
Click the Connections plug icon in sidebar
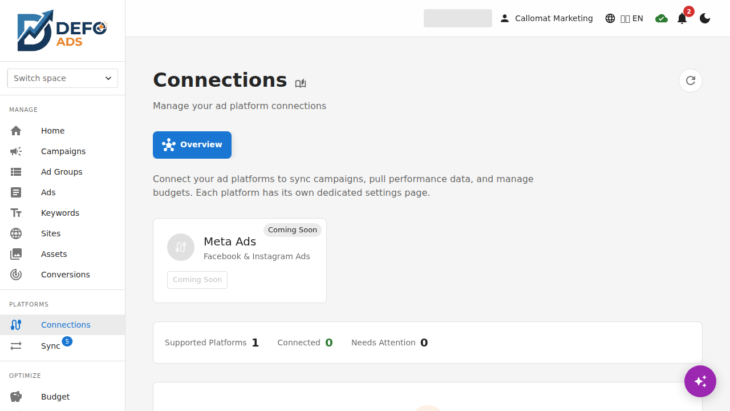[x=16, y=325]
